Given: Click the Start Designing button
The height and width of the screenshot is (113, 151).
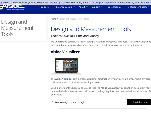Looking at the screenshot, I should pos(139,102).
